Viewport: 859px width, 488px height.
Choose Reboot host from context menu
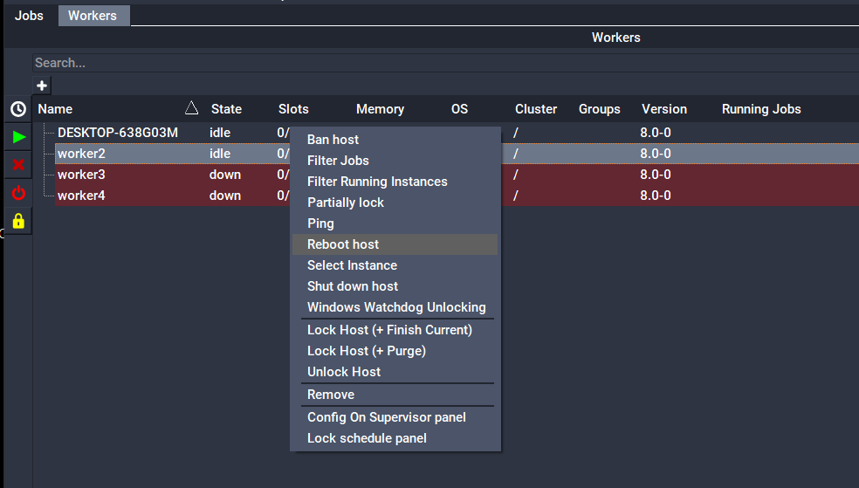[x=343, y=244]
